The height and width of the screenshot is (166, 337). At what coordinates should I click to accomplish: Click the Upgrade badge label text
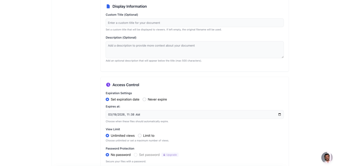(x=171, y=155)
